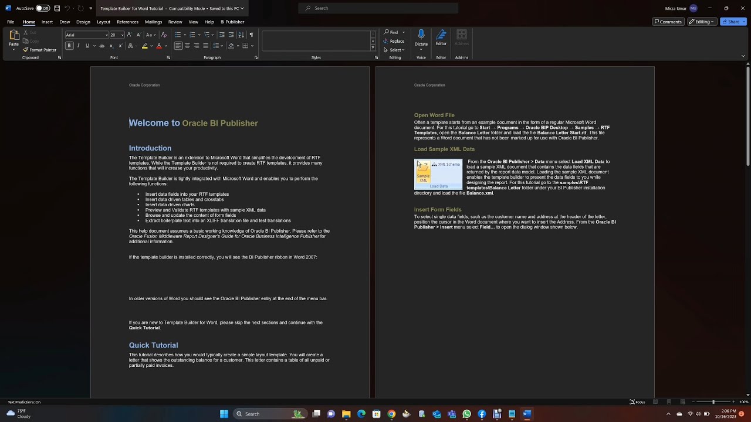Click the zoom slider in status bar
This screenshot has height=422, width=751.
(713, 402)
